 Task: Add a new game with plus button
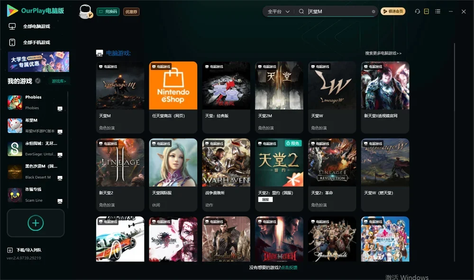coord(36,223)
